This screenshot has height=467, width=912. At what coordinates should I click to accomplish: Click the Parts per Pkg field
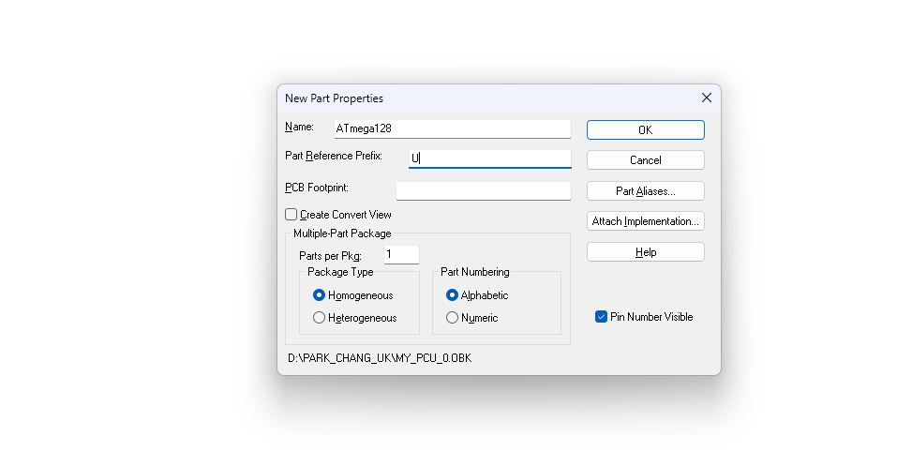[x=401, y=254]
